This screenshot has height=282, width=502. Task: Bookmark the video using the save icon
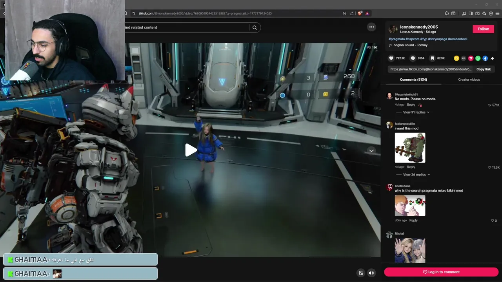click(432, 58)
